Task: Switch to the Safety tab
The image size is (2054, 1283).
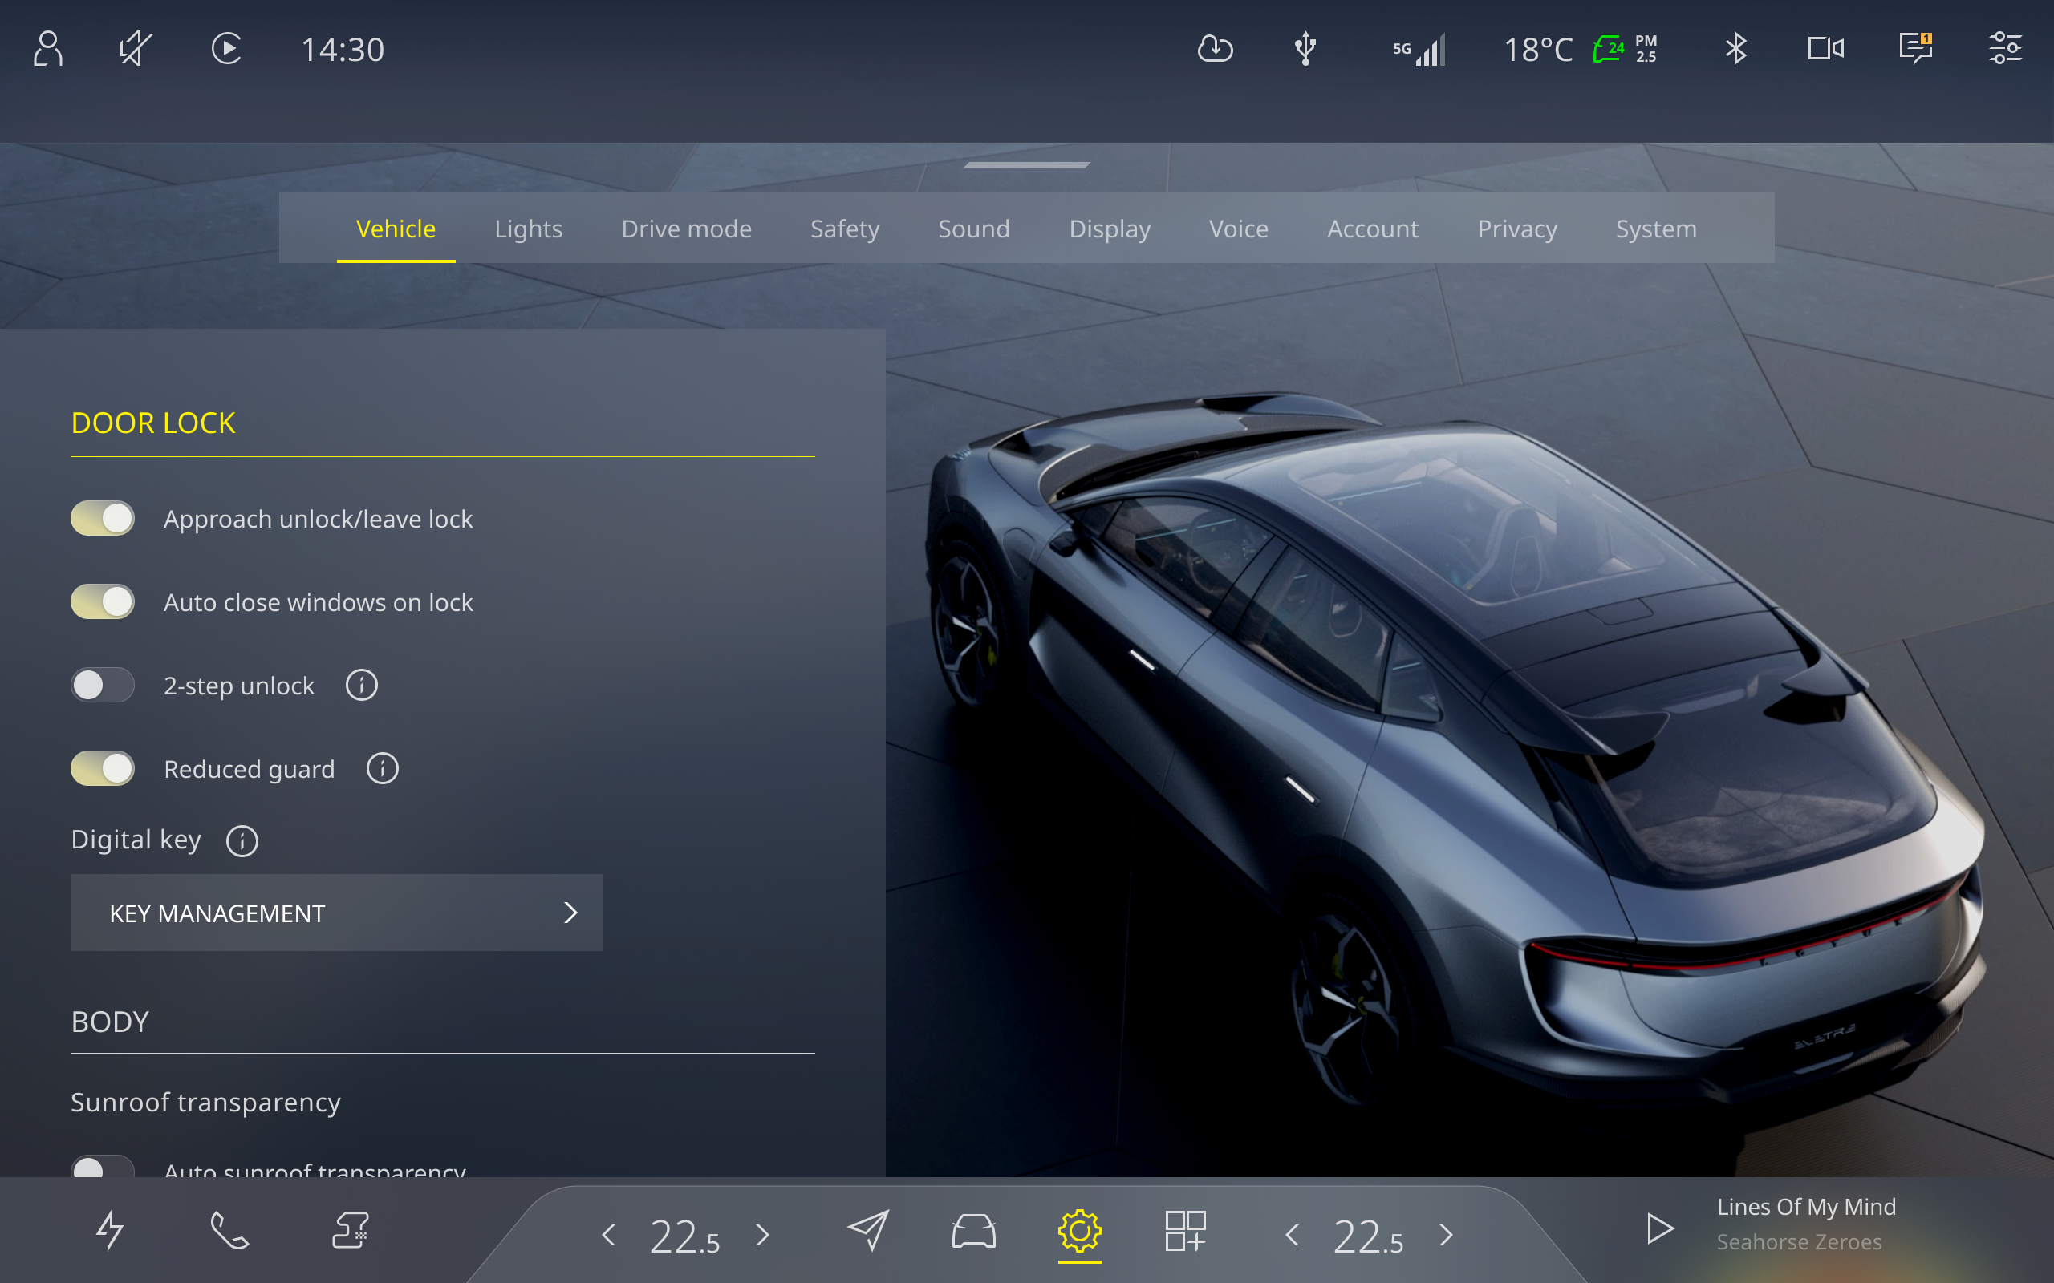Action: coord(844,229)
